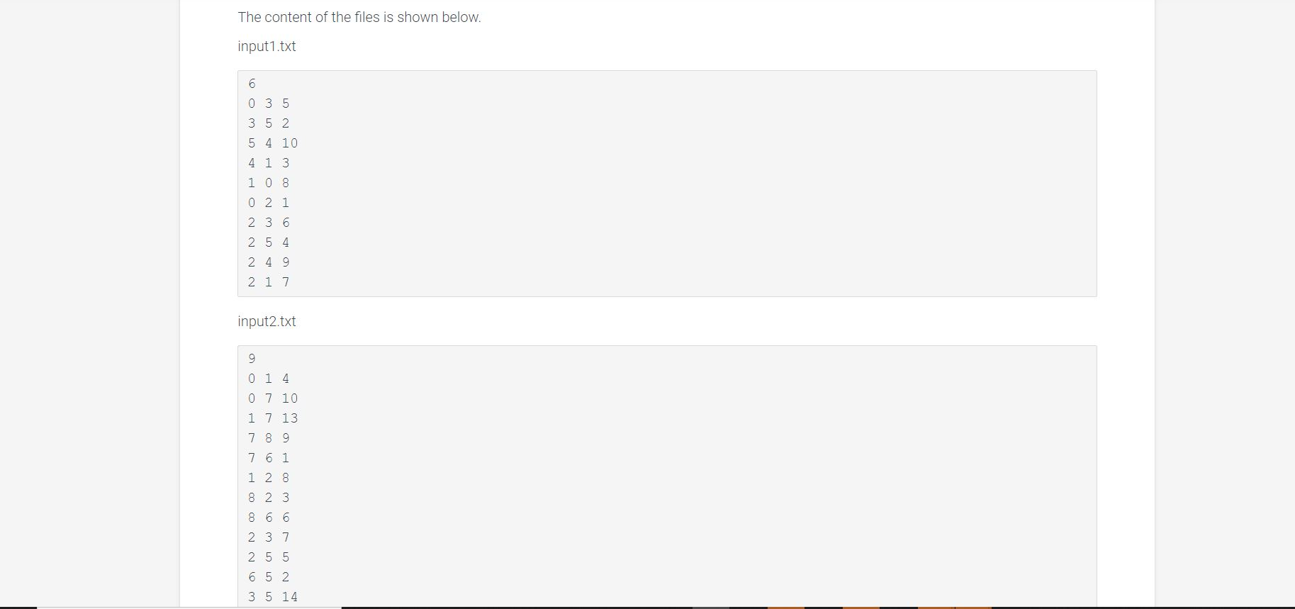Click the input2.txt file name label
Viewport: 1295px width, 609px height.
click(267, 321)
